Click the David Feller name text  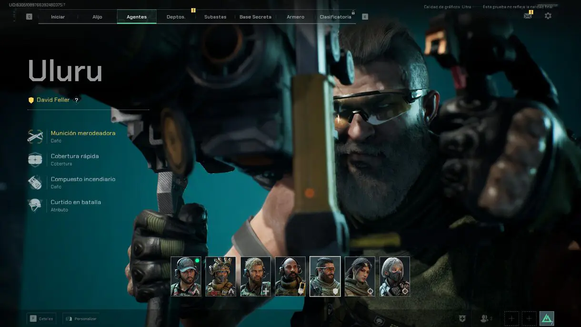[x=53, y=100]
